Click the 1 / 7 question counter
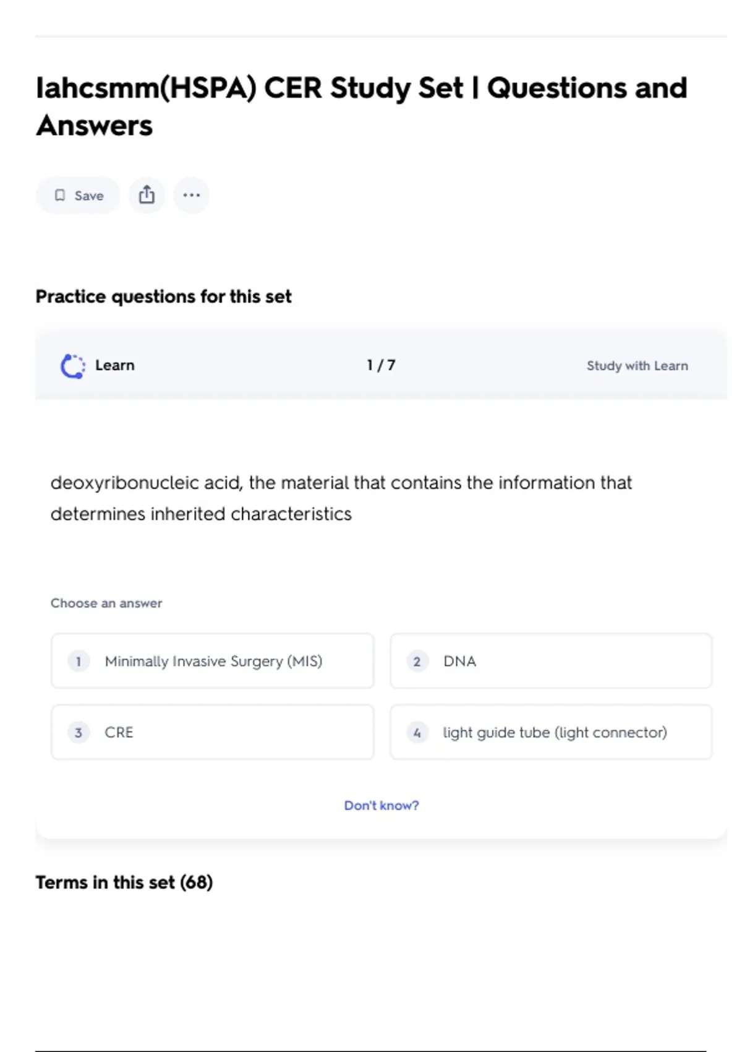742x1052 pixels. 381,366
